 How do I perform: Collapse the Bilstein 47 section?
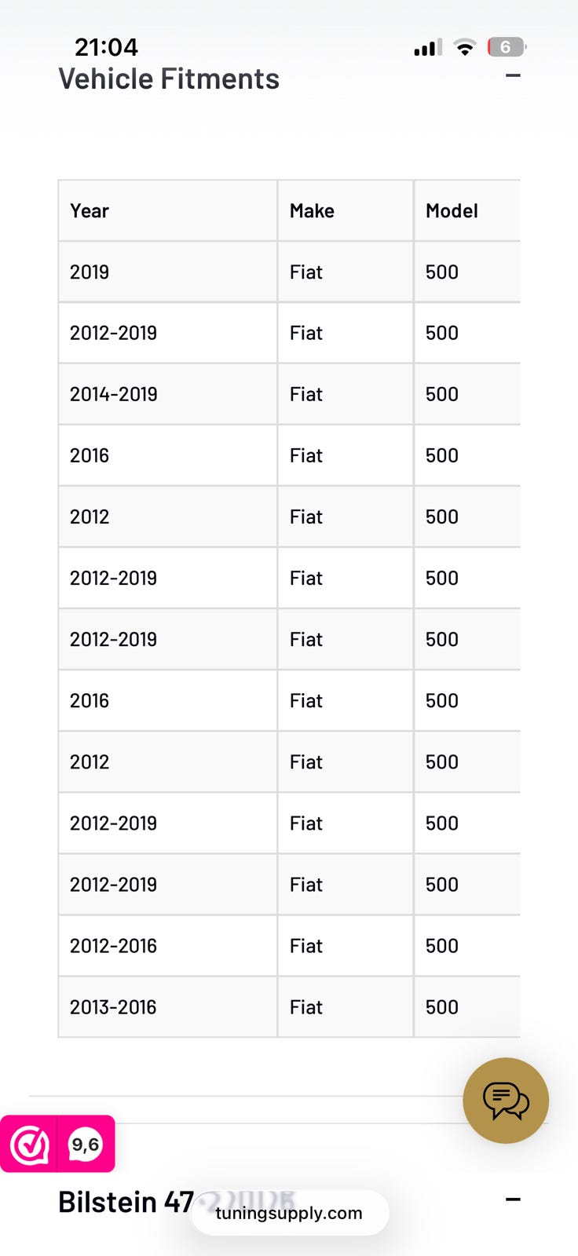[x=513, y=1199]
